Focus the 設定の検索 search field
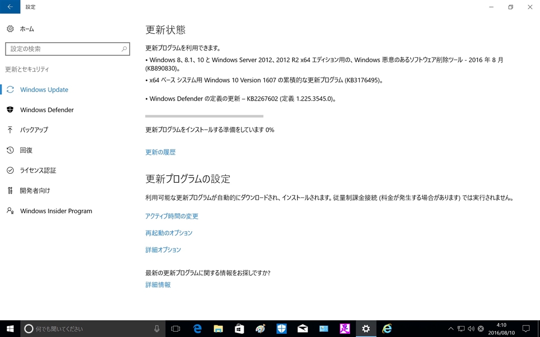 (67, 49)
